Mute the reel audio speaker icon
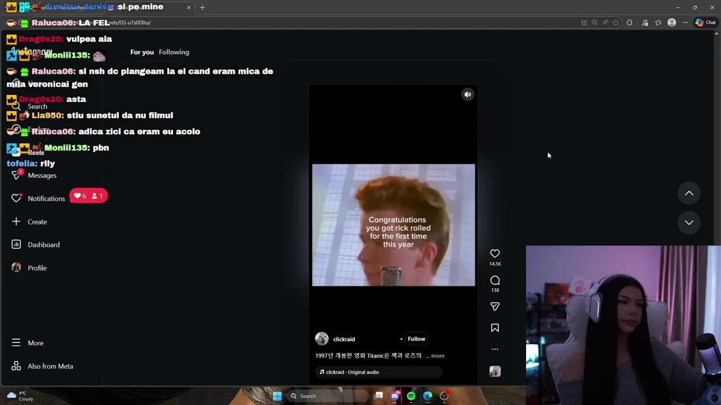 click(468, 94)
